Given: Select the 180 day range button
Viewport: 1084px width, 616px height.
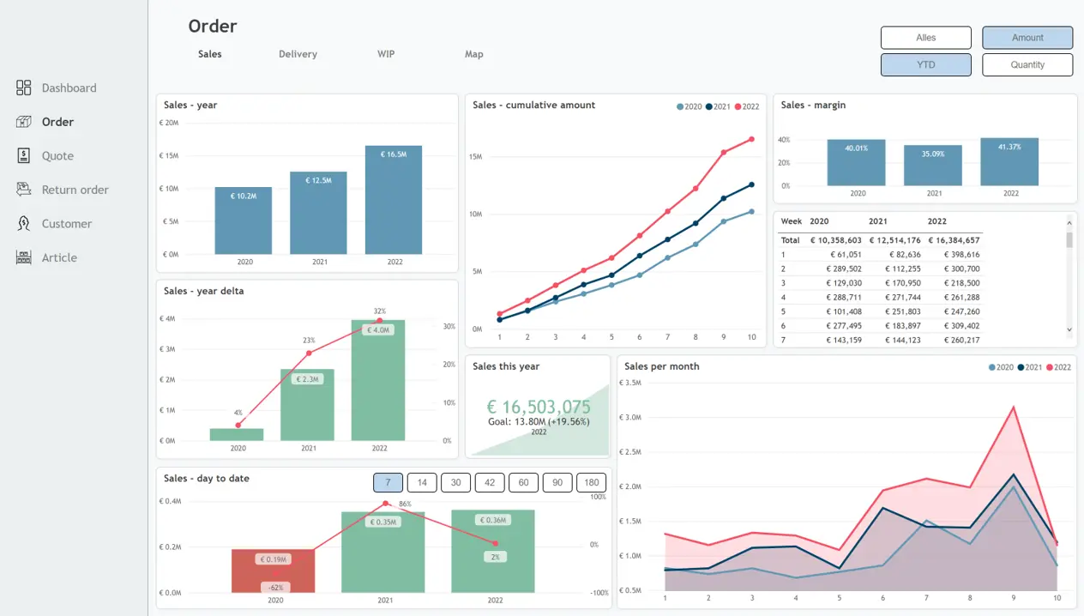Looking at the screenshot, I should 591,482.
